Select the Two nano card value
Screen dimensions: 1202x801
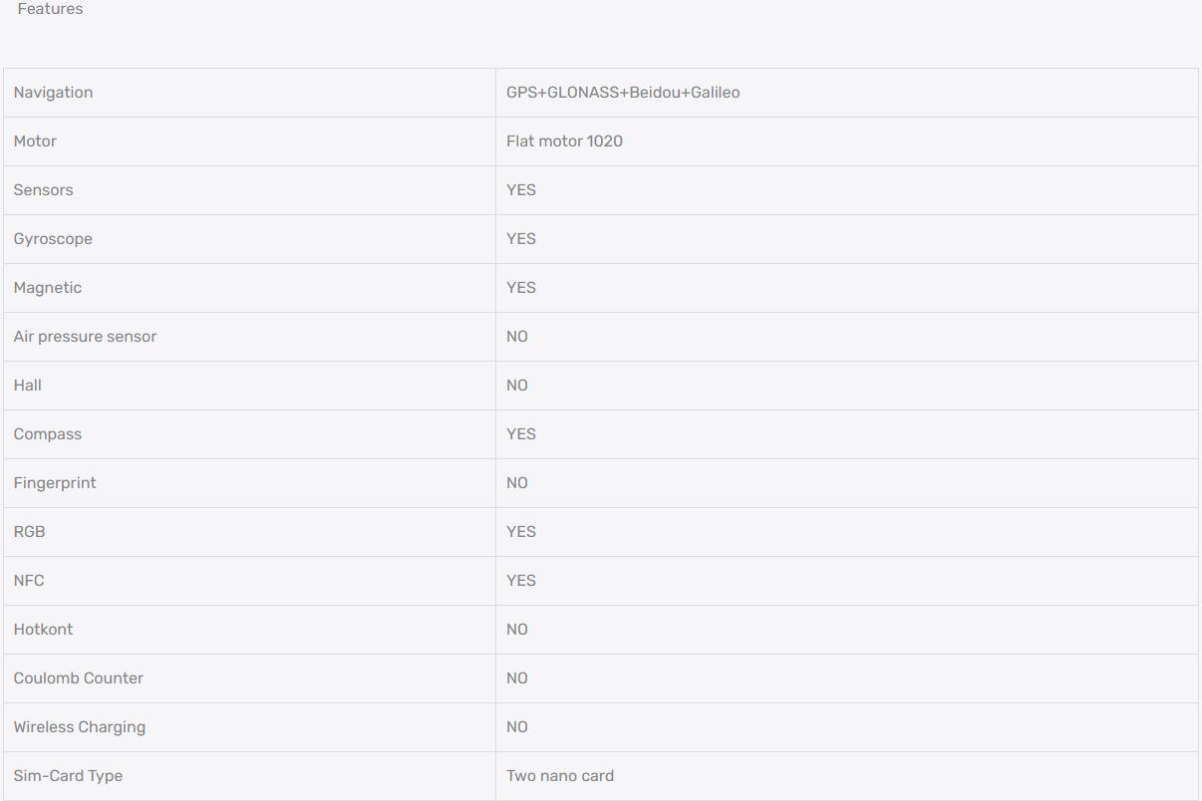(560, 776)
